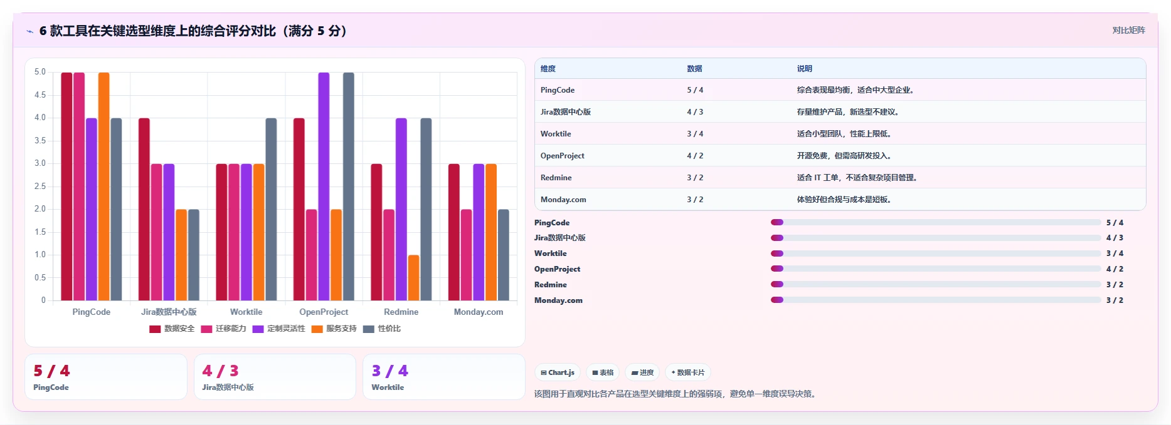The image size is (1171, 425).
Task: Click the 存量维护产品 description cell
Action: [x=849, y=112]
